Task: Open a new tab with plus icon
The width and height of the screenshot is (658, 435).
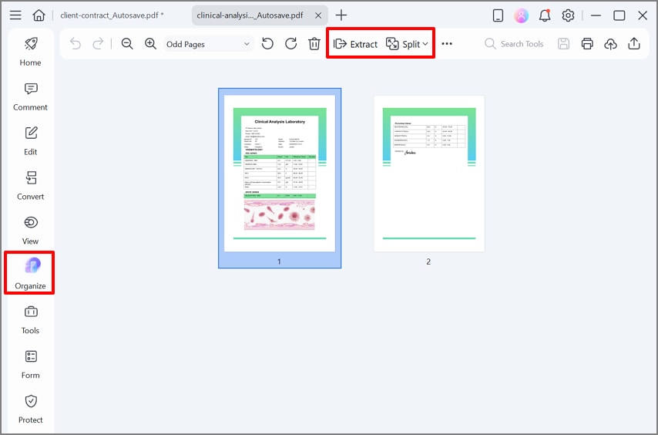Action: pyautogui.click(x=341, y=15)
